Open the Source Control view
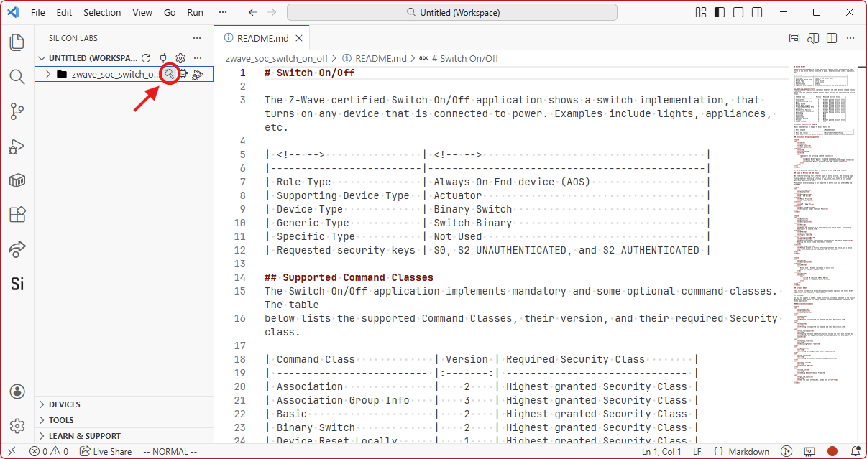867x459 pixels. (17, 111)
